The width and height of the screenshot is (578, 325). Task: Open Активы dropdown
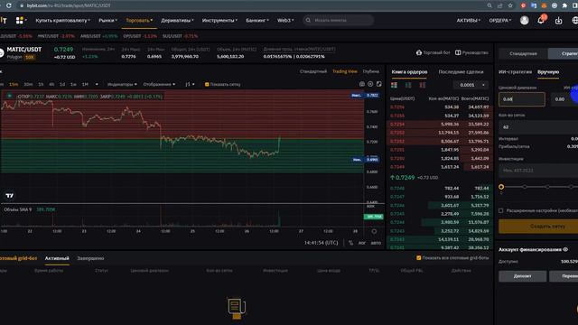468,21
